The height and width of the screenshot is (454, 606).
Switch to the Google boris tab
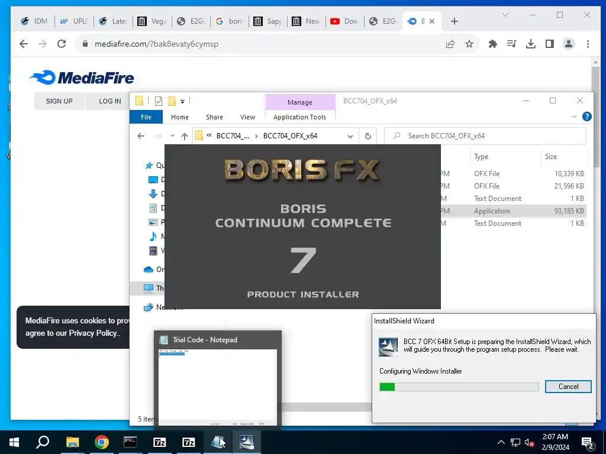coord(230,21)
